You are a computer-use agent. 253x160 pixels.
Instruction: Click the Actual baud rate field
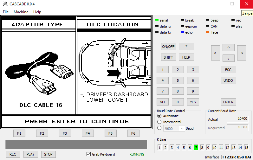(x=237, y=119)
